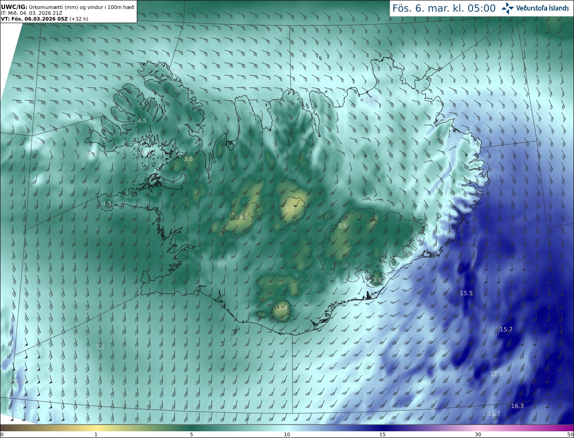Image resolution: width=574 pixels, height=438 pixels.
Task: Click the 11.7 value label on the map
Action: point(494,413)
